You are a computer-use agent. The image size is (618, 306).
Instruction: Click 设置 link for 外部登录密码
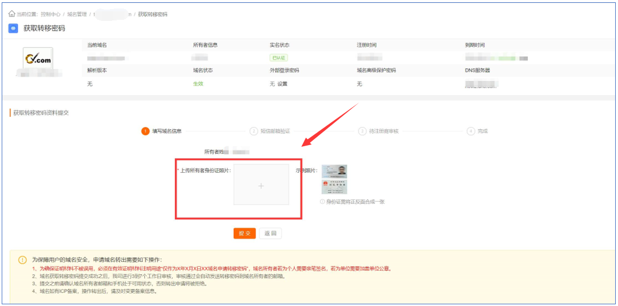(282, 84)
